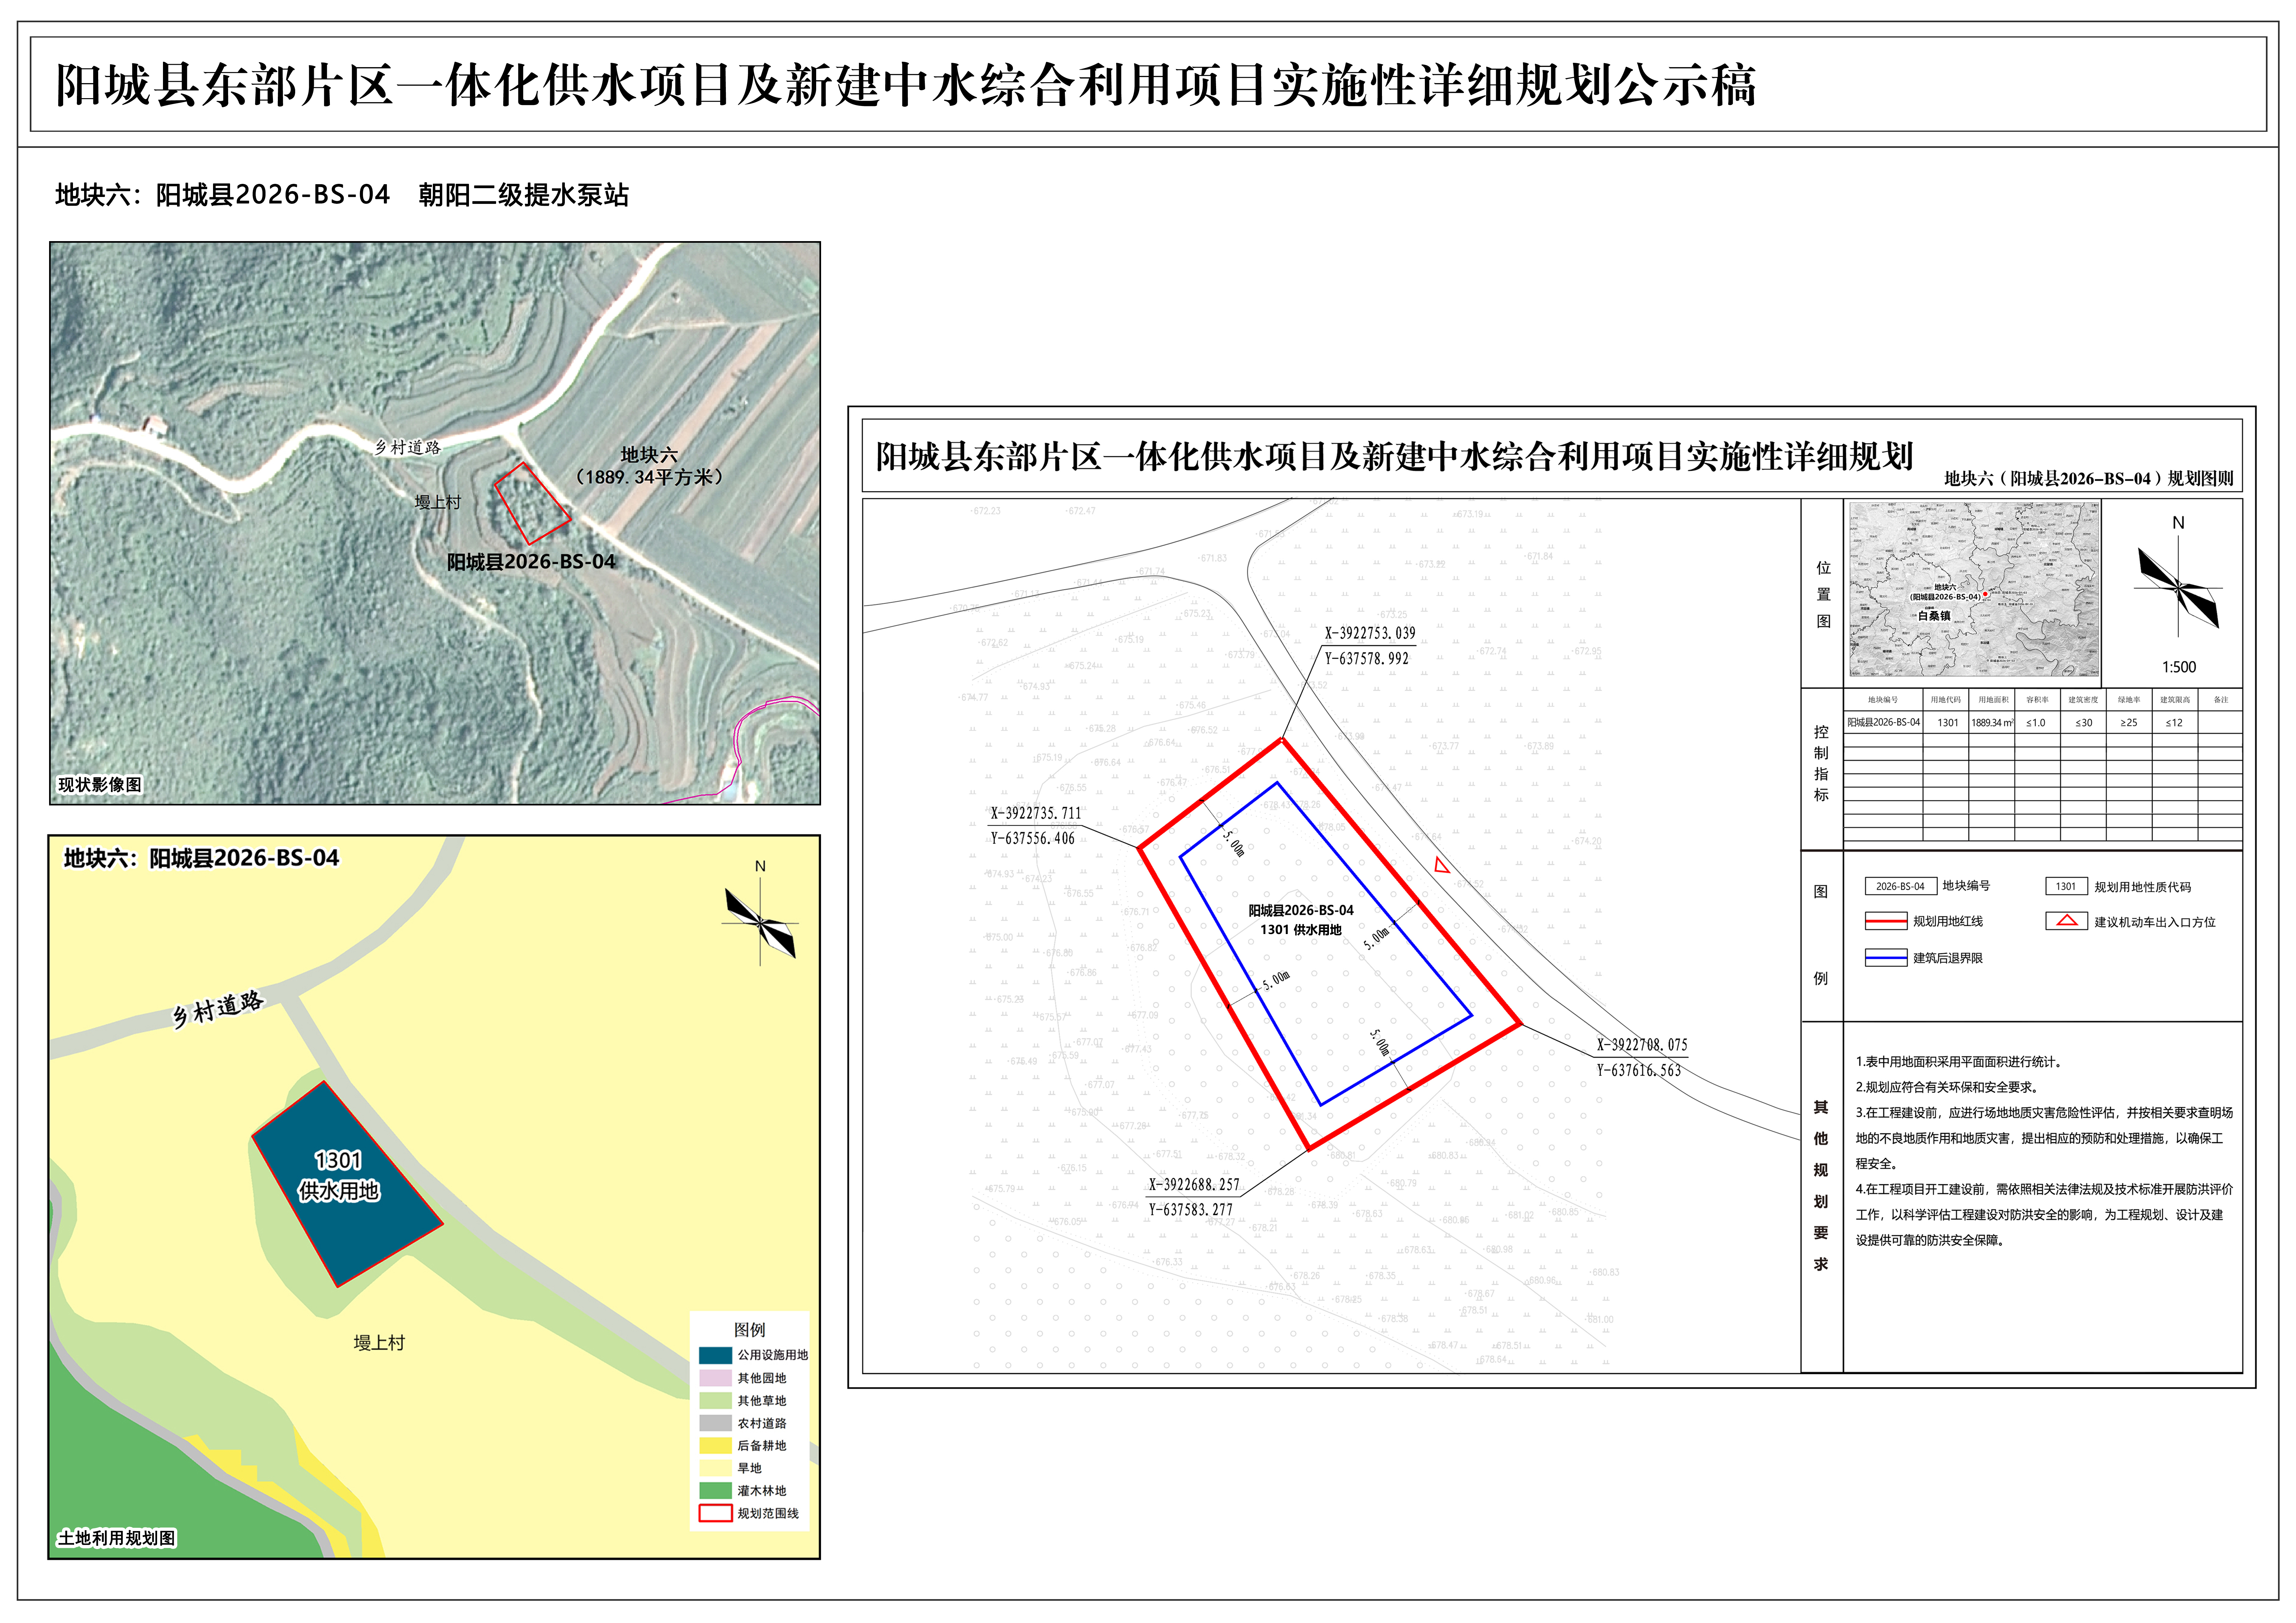Click the 建筑后退界限 legend label
2296x1623 pixels.
point(1948,958)
